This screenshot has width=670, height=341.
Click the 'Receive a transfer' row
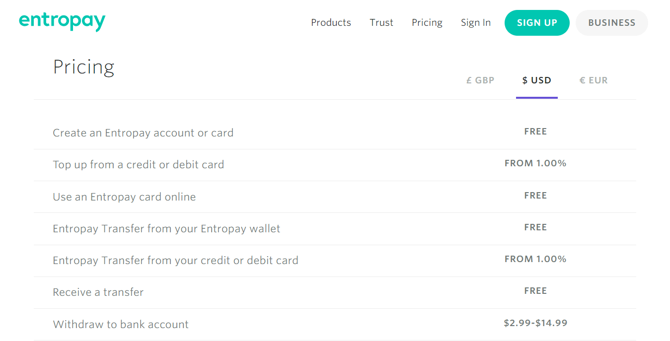pos(335,292)
